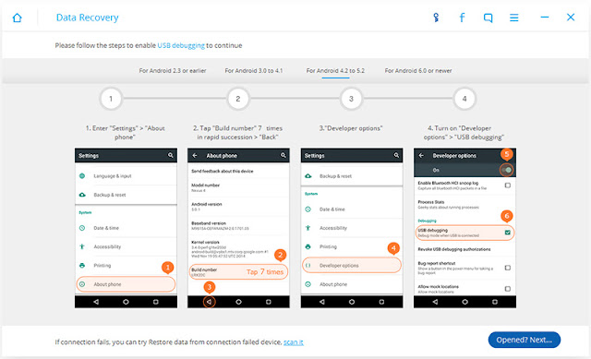
Task: Open the register key icon
Action: coord(436,18)
